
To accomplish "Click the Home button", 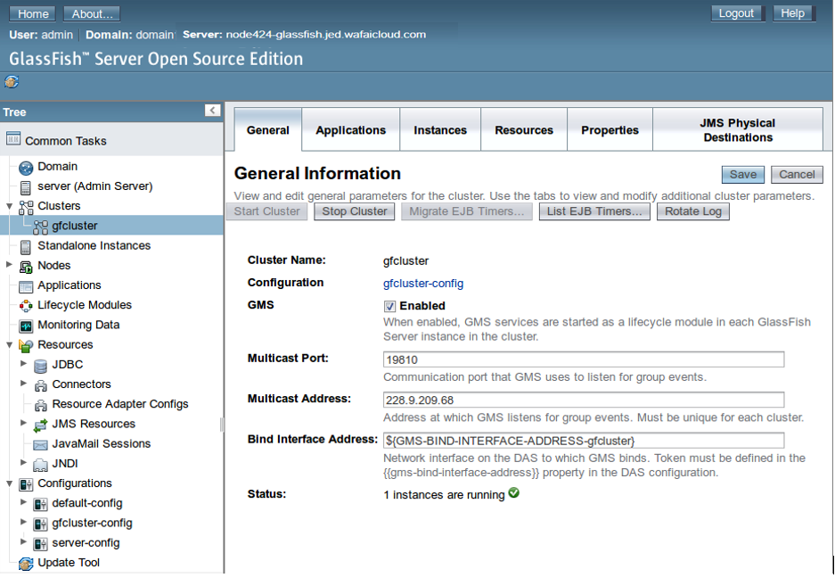I will click(x=33, y=14).
